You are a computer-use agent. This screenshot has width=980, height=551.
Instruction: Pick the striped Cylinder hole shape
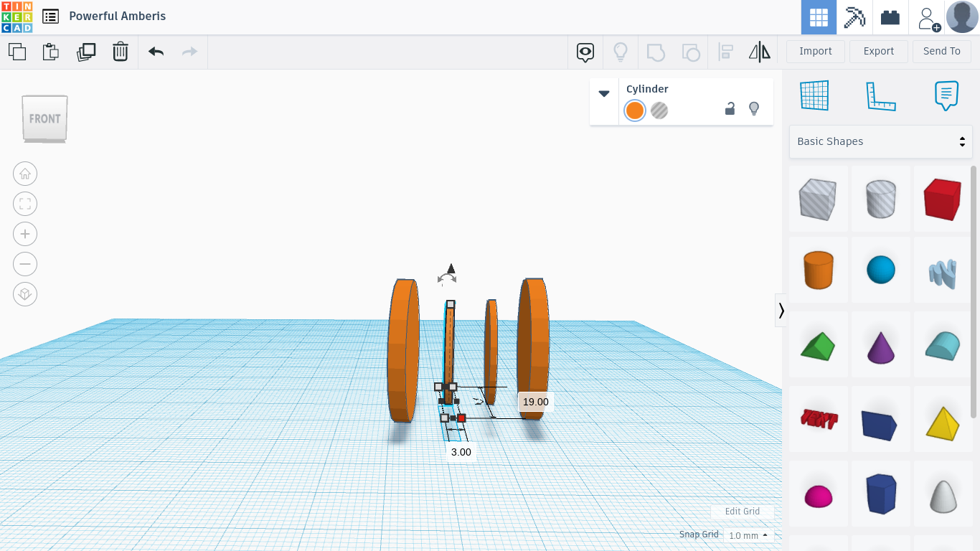click(880, 199)
